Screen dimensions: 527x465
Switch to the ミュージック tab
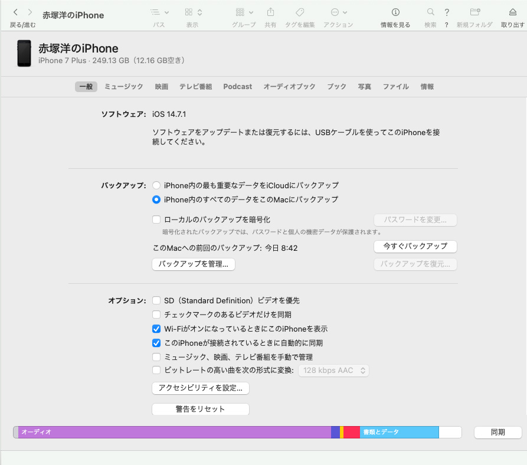point(124,87)
